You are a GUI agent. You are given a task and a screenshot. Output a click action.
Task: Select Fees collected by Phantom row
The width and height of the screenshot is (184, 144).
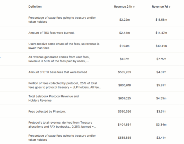tap(92, 111)
